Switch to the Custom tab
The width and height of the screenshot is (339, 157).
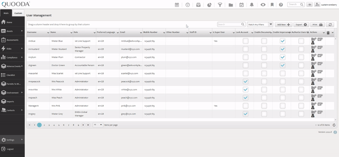[x=18, y=13]
